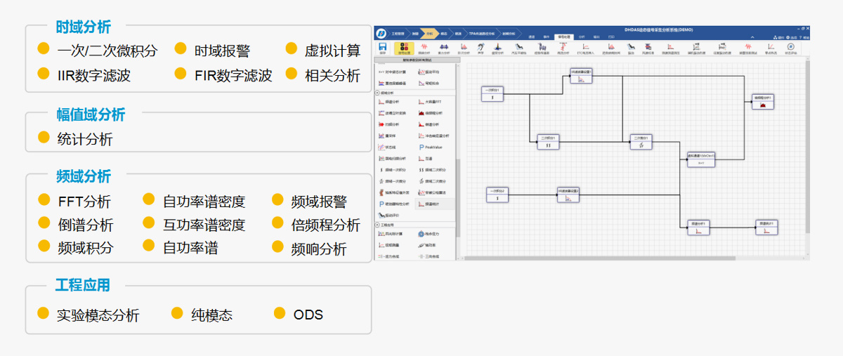Image resolution: width=843 pixels, height=356 pixels.
Task: Click the panel header bar above tool list
Action: click(x=417, y=60)
